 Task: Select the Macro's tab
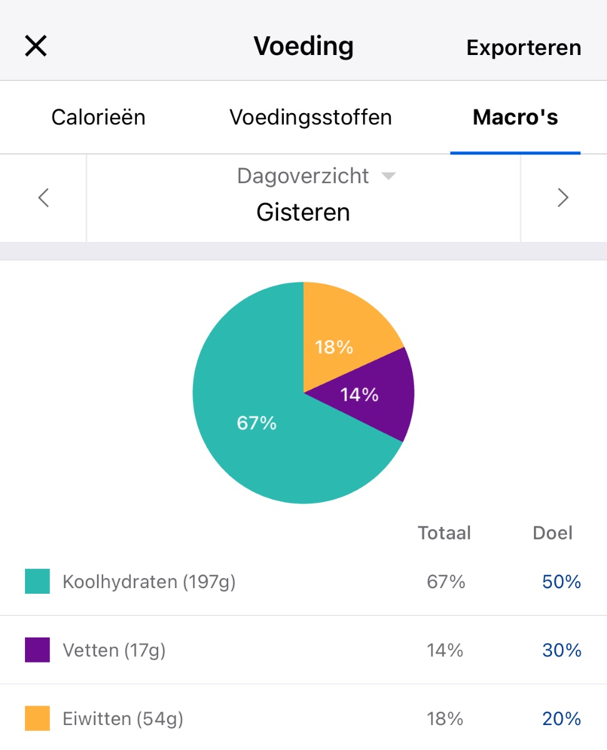coord(515,117)
